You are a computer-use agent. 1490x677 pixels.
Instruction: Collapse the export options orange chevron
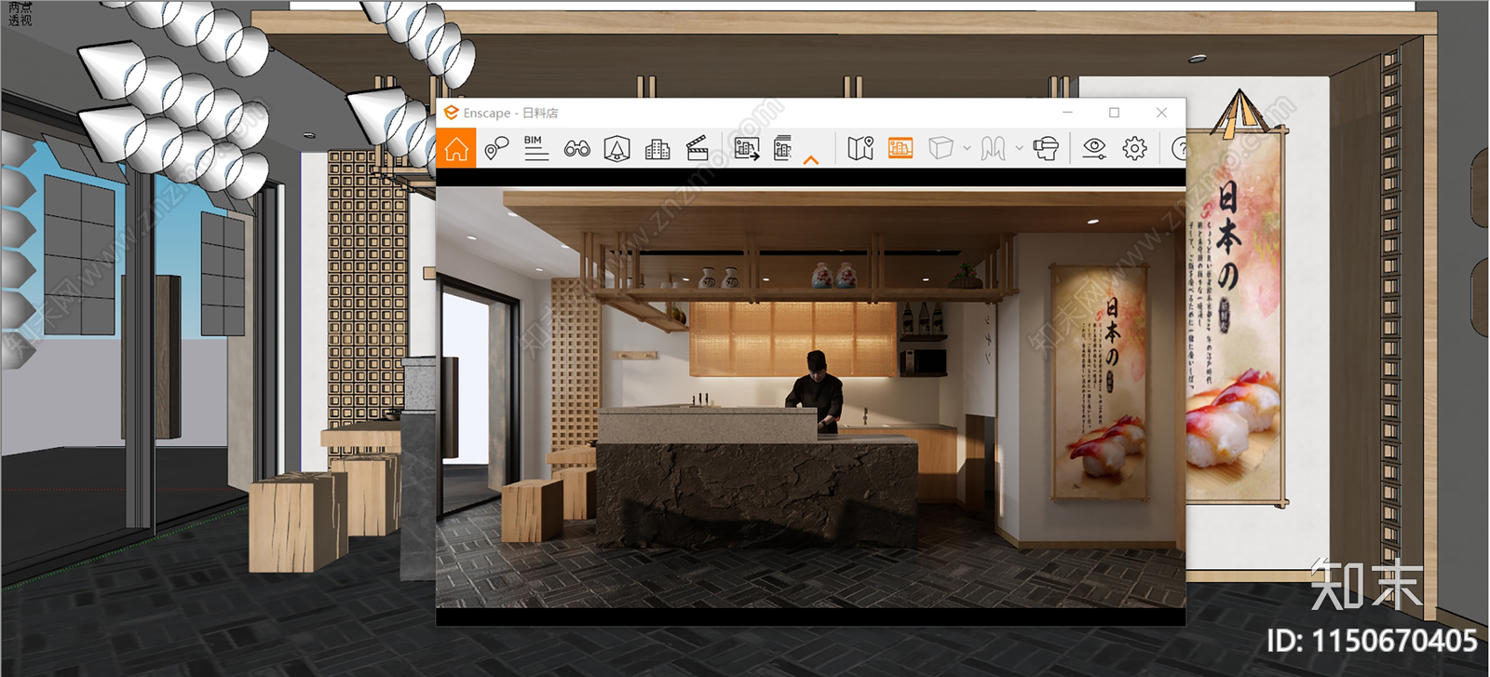pos(811,159)
